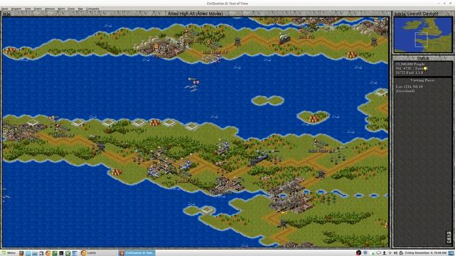The image size is (455, 256).
Task: Click the white view rectangle in the minimap
Action: click(421, 40)
